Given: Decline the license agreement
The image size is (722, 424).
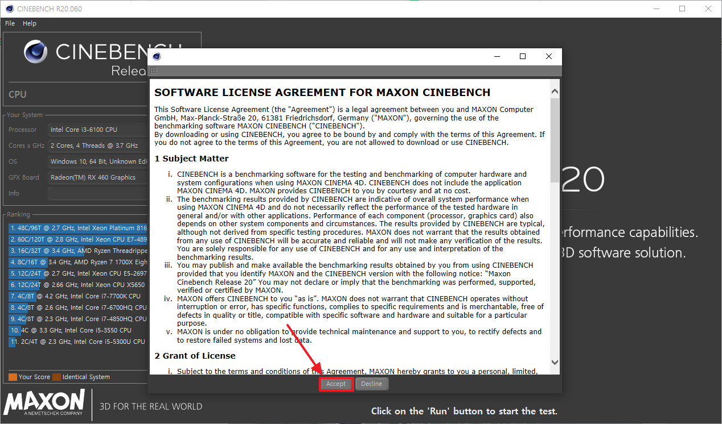Looking at the screenshot, I should click(x=371, y=384).
